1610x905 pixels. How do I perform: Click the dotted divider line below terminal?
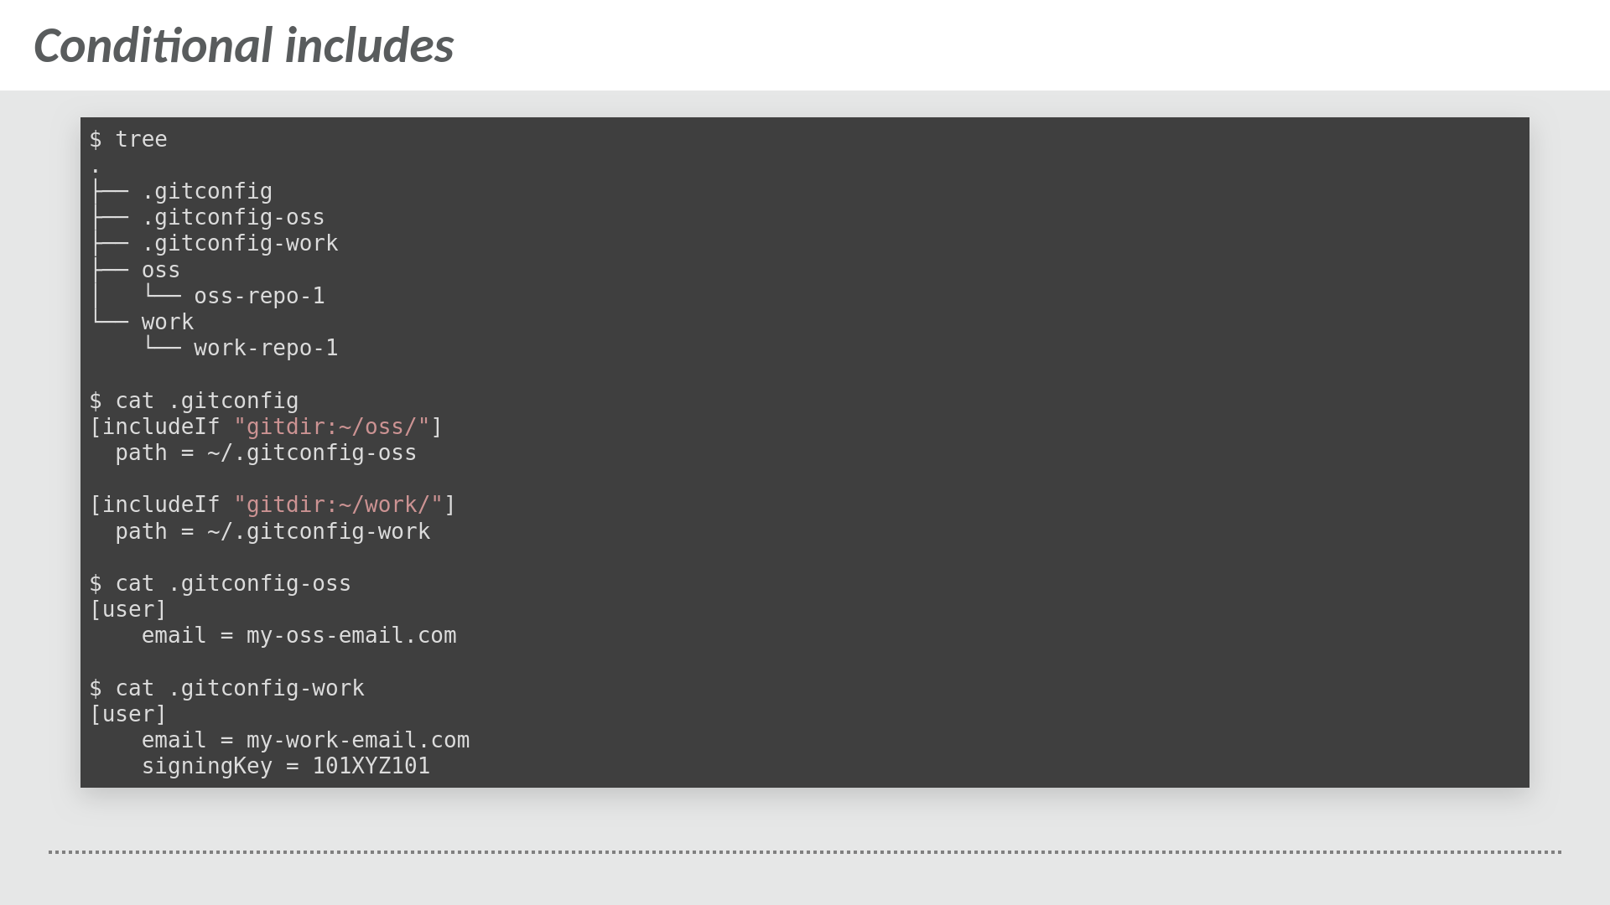point(805,852)
